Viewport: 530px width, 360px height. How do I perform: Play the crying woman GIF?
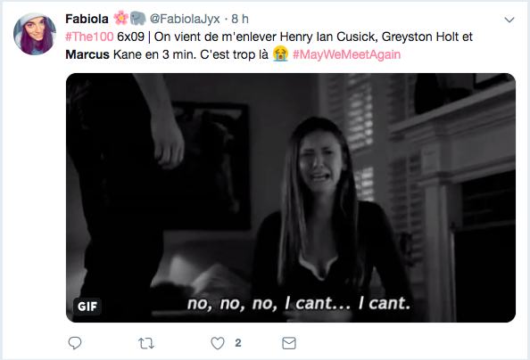pos(291,198)
